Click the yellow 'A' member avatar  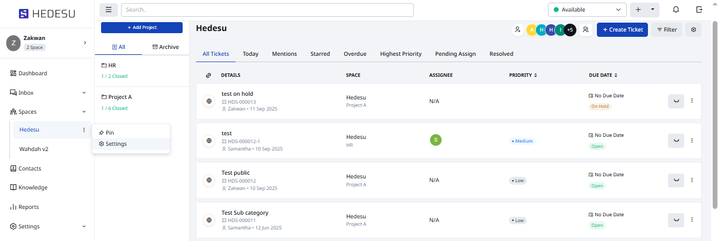click(x=532, y=30)
